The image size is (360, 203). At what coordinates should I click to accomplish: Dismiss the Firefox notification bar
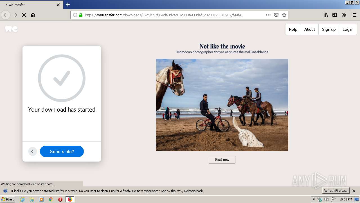click(x=354, y=191)
